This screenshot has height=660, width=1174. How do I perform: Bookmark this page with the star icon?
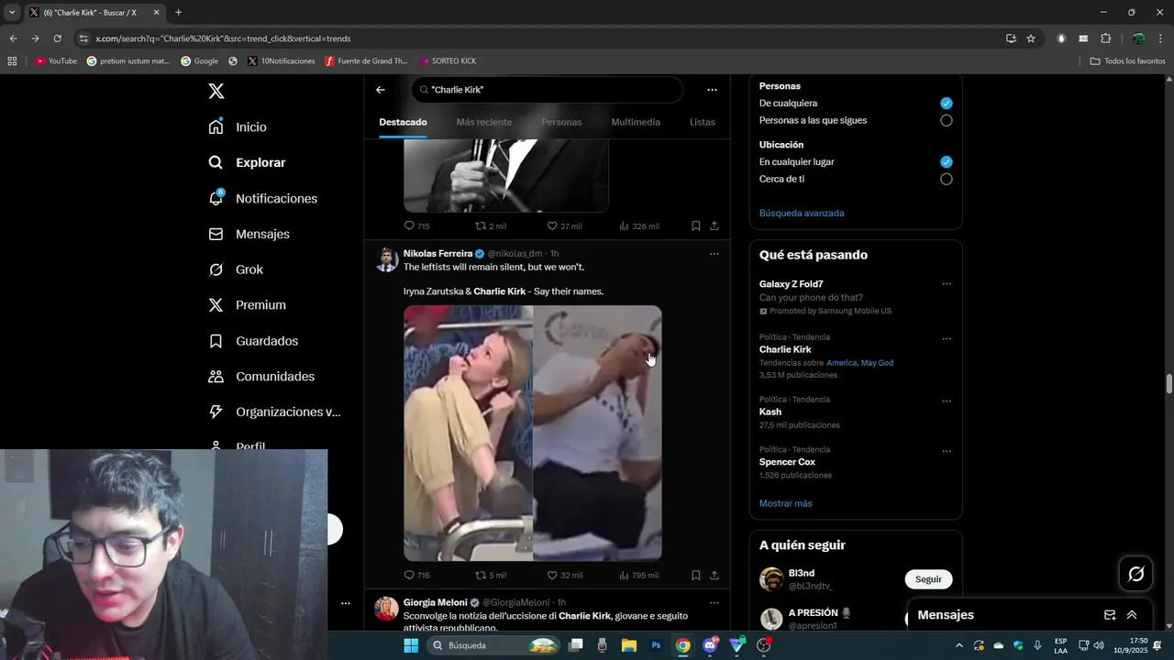click(x=1031, y=38)
